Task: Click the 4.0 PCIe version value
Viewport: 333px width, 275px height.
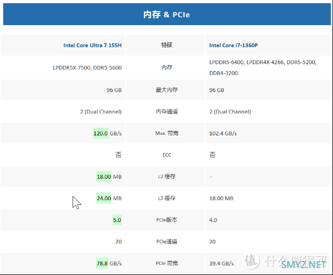Action: point(213,220)
